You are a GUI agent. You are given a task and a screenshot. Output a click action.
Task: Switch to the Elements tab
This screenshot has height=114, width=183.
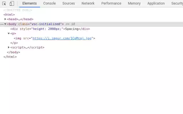(29, 3)
